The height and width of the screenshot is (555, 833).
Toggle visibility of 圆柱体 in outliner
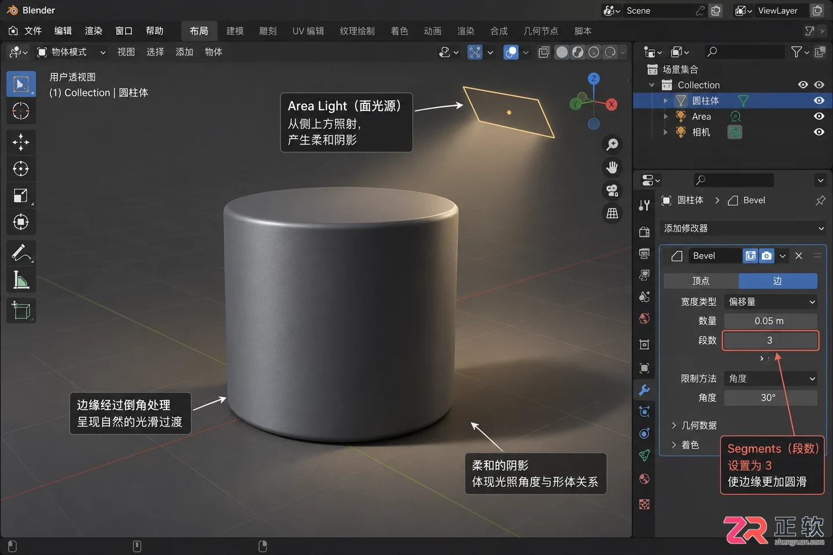point(819,101)
